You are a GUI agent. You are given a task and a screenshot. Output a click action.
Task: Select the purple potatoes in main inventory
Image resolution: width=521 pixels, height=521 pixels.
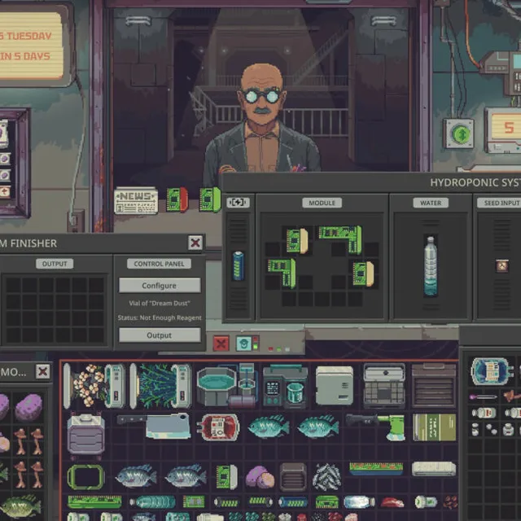pos(260,477)
